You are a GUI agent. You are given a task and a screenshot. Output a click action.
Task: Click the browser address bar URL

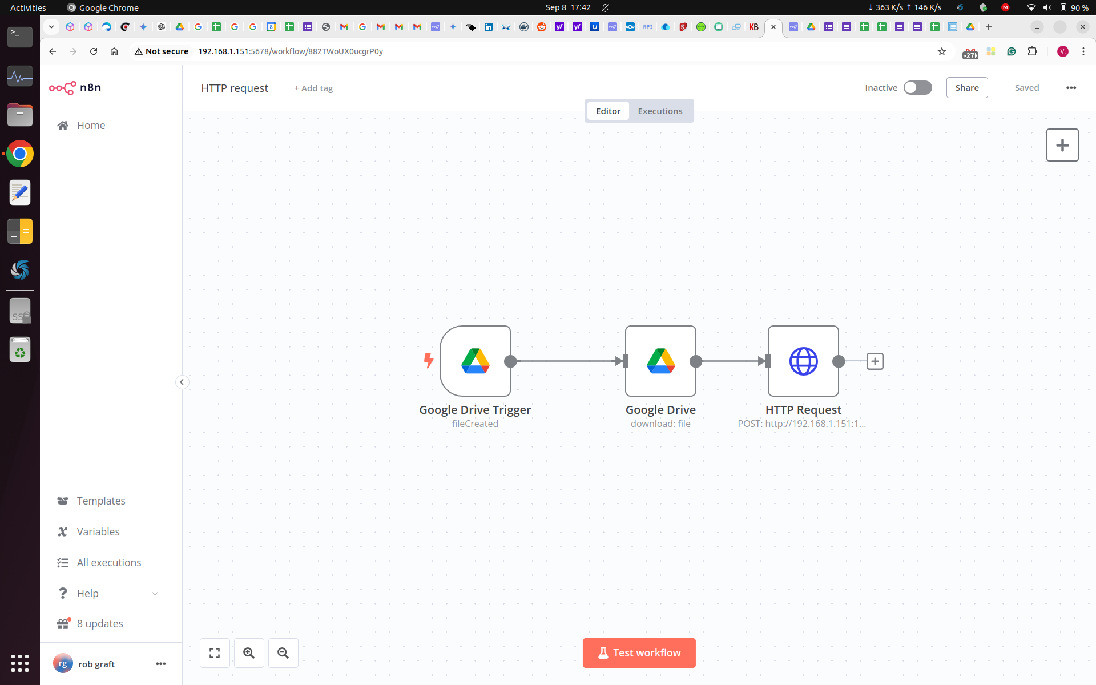pos(291,51)
